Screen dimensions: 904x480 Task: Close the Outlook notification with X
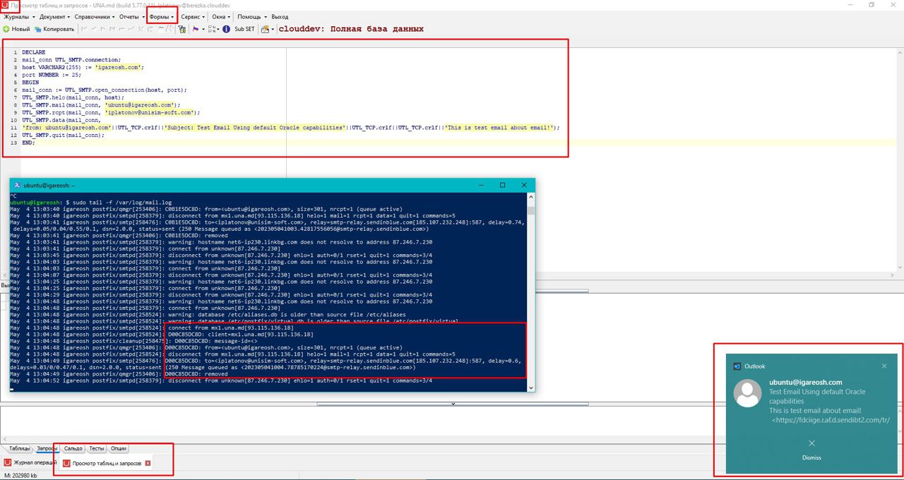coord(884,366)
